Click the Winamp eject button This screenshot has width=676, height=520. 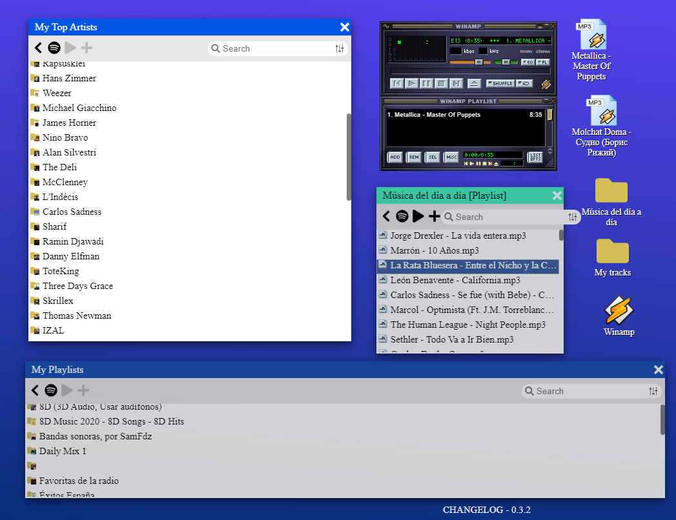pyautogui.click(x=474, y=83)
